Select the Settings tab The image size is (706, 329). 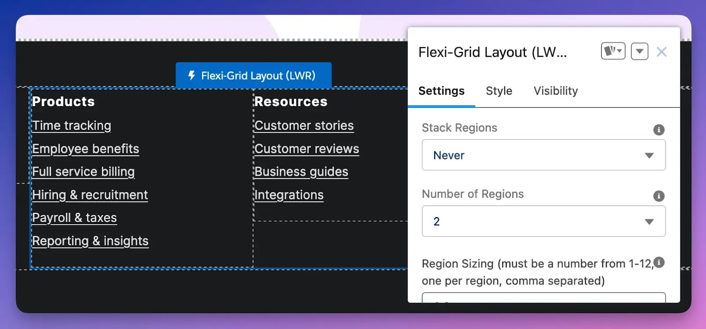(441, 91)
